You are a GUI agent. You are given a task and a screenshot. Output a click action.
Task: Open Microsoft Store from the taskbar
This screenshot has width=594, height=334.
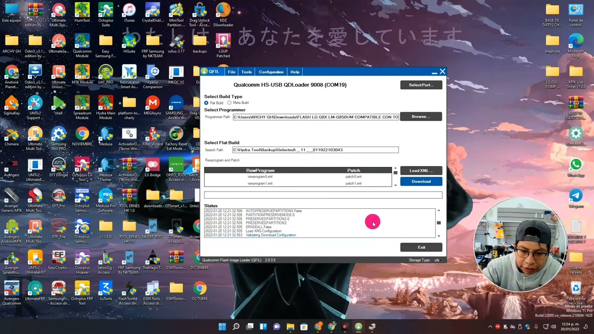coord(304,327)
